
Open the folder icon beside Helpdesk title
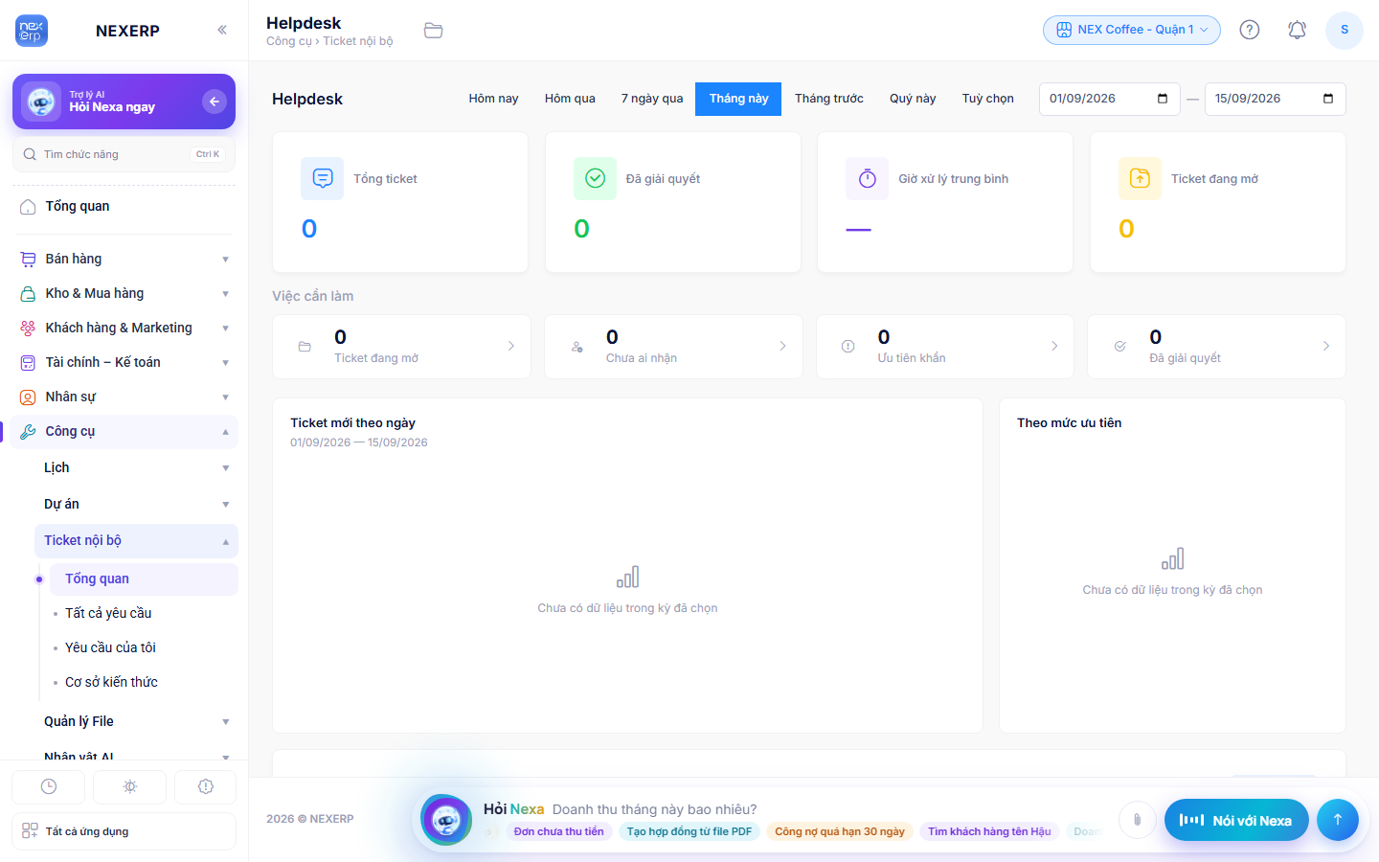point(434,31)
